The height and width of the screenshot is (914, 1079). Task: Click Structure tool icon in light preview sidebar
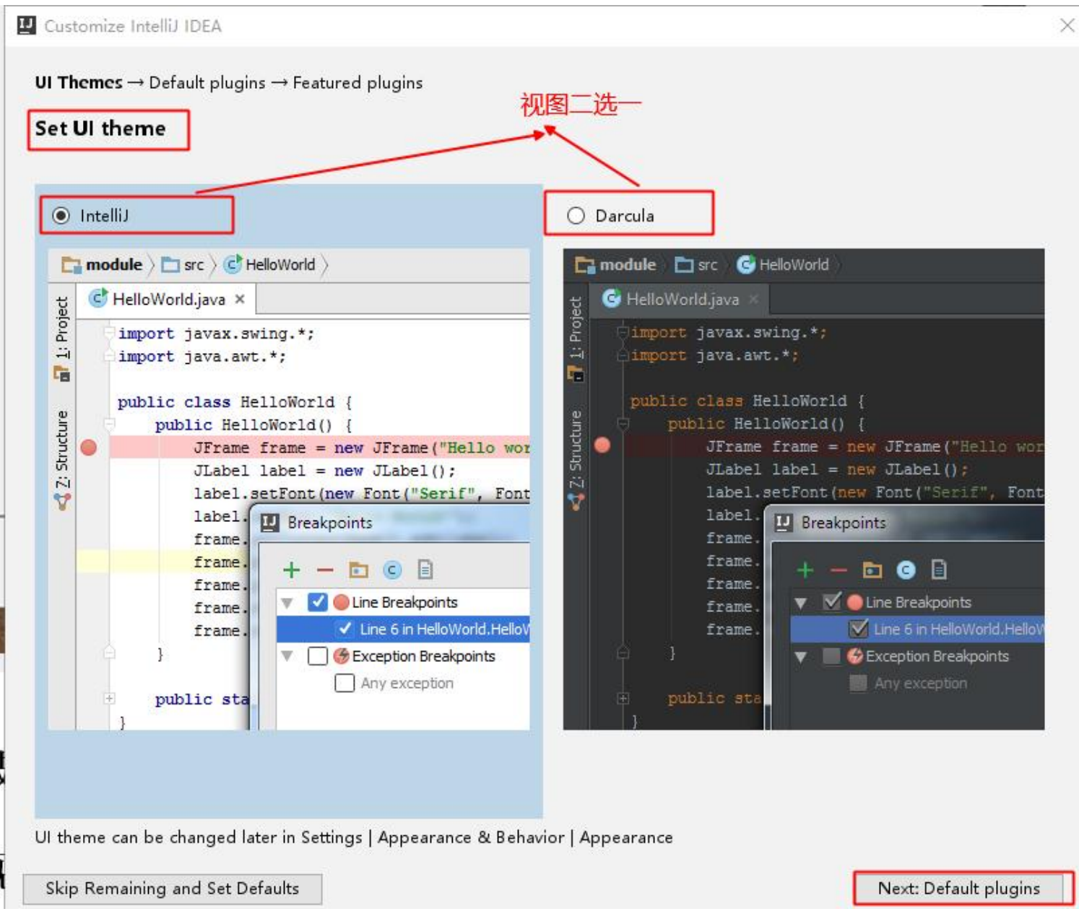click(62, 500)
